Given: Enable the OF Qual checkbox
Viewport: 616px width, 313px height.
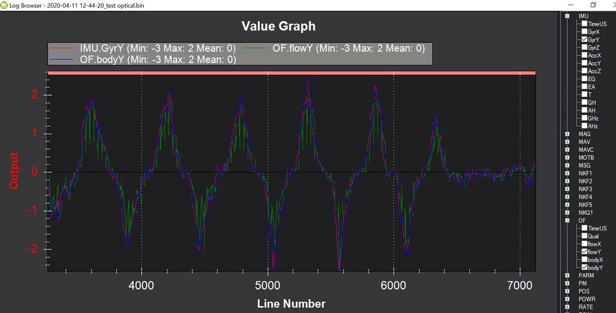Looking at the screenshot, I should 584,236.
